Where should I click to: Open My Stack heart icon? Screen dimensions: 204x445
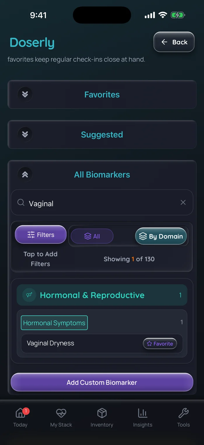coord(61,413)
